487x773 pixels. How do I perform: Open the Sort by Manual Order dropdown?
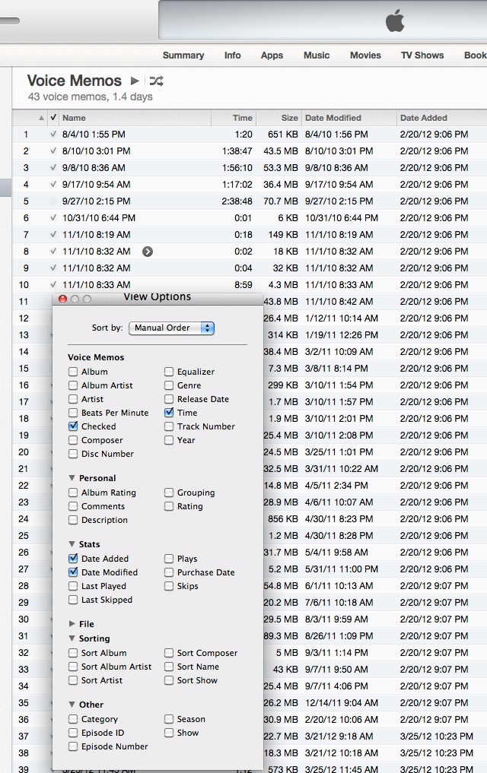[x=172, y=328]
